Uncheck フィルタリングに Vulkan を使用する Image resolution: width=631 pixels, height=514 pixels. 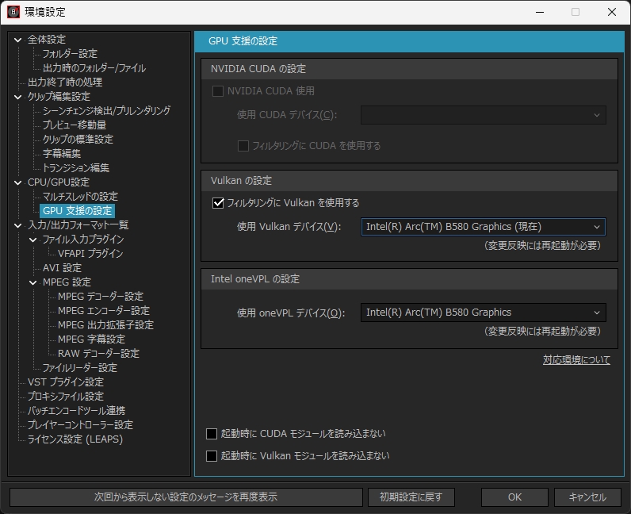(218, 203)
